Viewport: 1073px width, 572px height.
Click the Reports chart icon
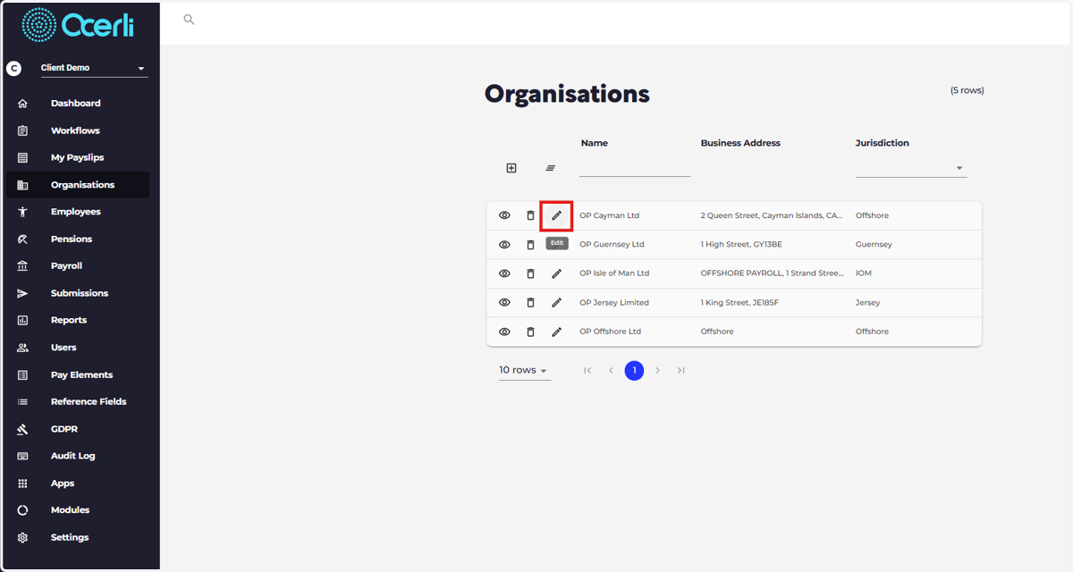pyautogui.click(x=22, y=320)
